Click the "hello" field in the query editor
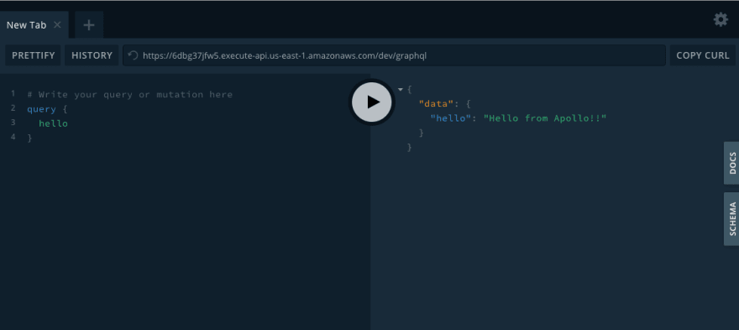 tap(53, 123)
